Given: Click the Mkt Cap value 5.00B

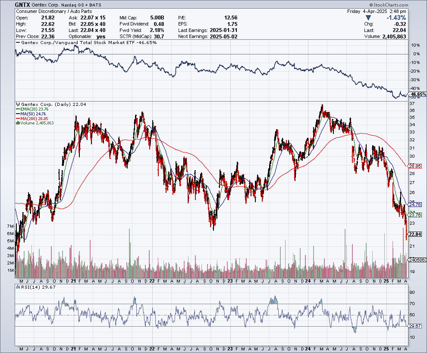Looking at the screenshot, I should point(157,18).
